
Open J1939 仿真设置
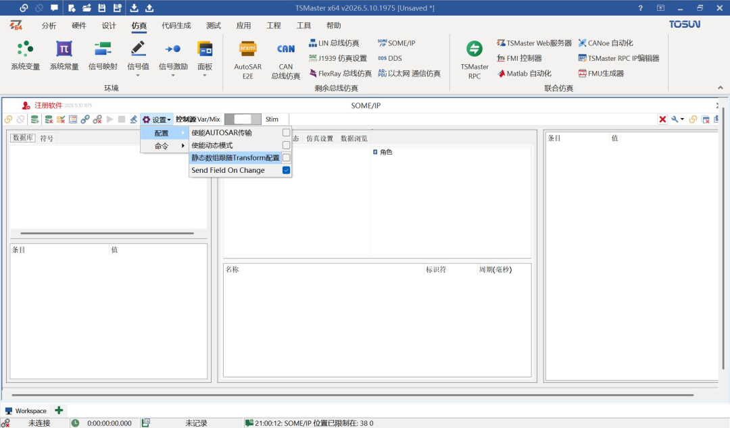337,58
